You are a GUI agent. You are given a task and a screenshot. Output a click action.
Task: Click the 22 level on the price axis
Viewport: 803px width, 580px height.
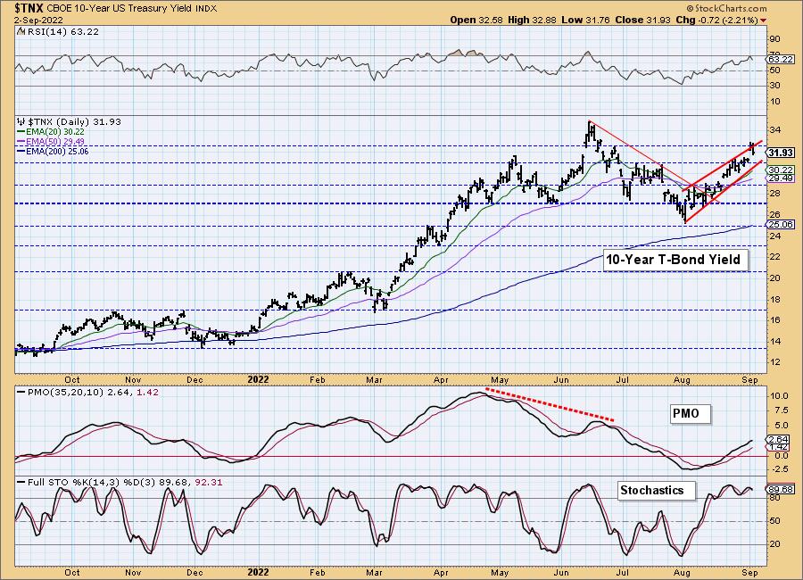(774, 256)
